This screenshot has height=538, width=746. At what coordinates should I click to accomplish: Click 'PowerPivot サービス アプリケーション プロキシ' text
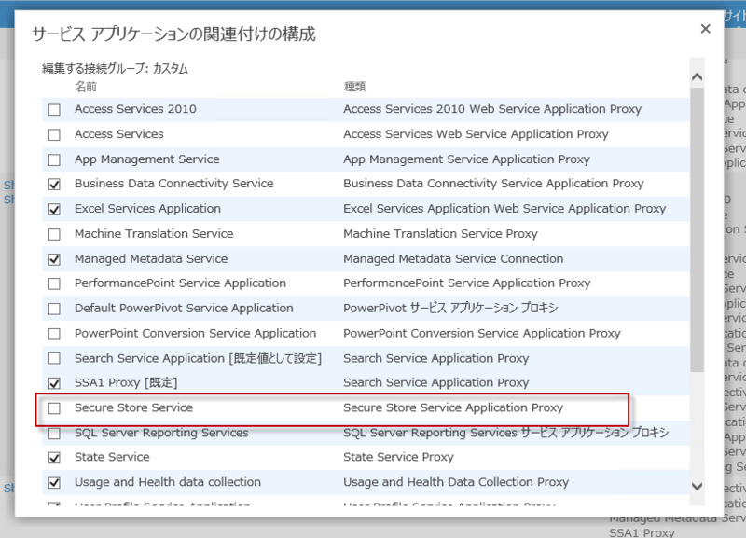[450, 309]
